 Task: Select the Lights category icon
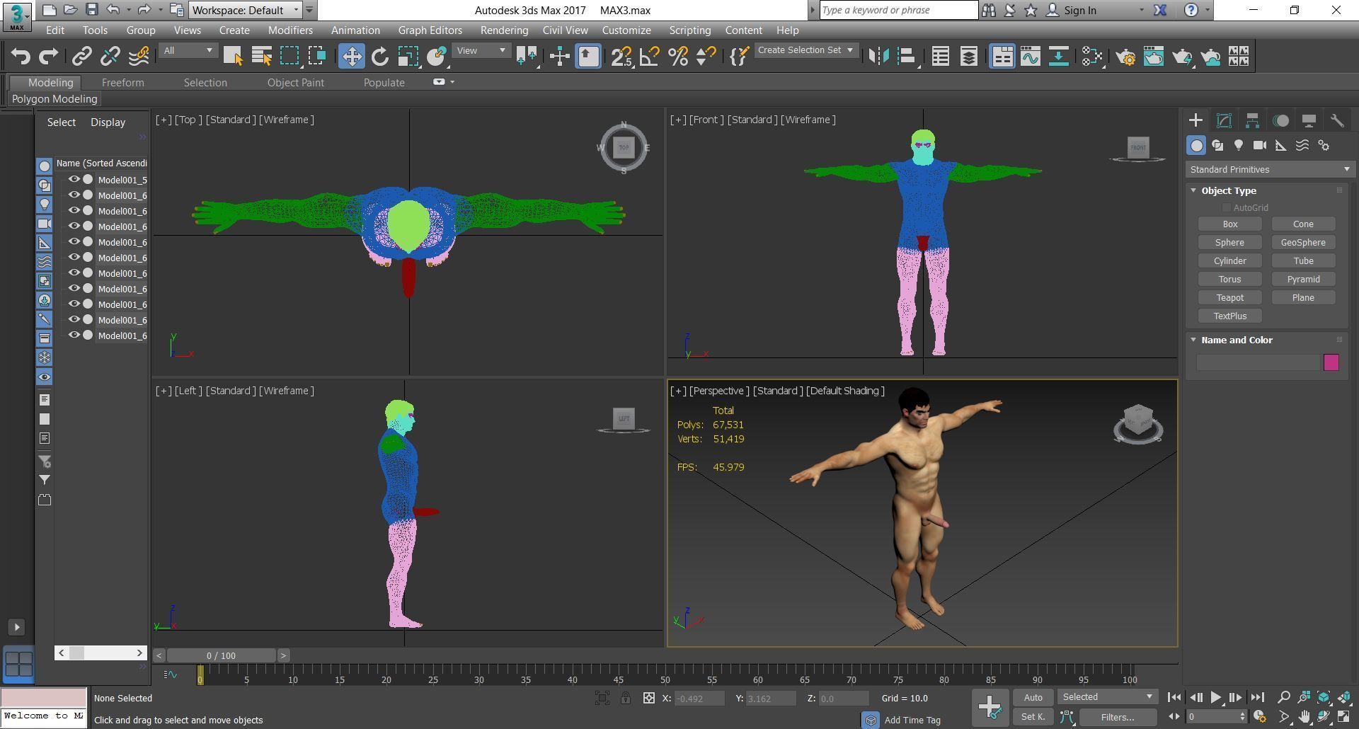(1239, 145)
